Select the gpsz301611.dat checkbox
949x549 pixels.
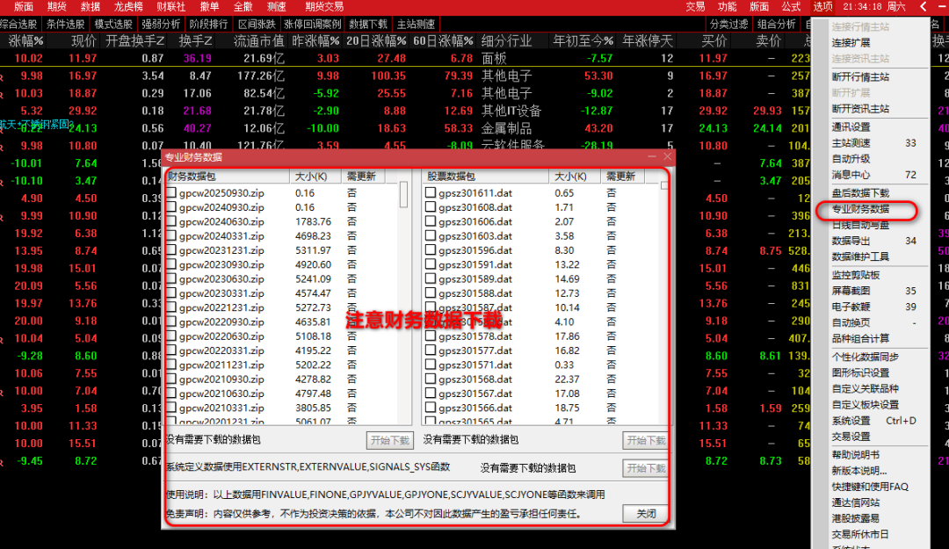tap(431, 193)
